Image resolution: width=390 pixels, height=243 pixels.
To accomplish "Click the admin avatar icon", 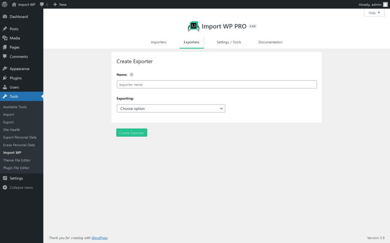I will point(385,5).
